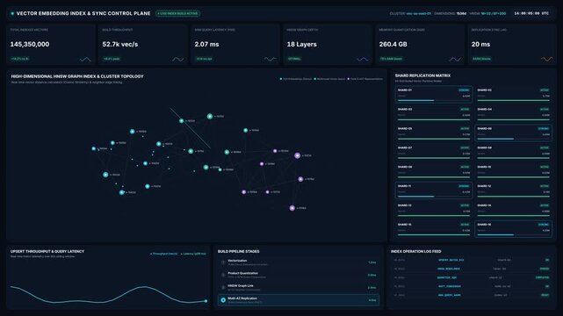The height and width of the screenshot is (316, 563).
Task: Click the sparkline in Build Throughput card
Action: [x=177, y=59]
